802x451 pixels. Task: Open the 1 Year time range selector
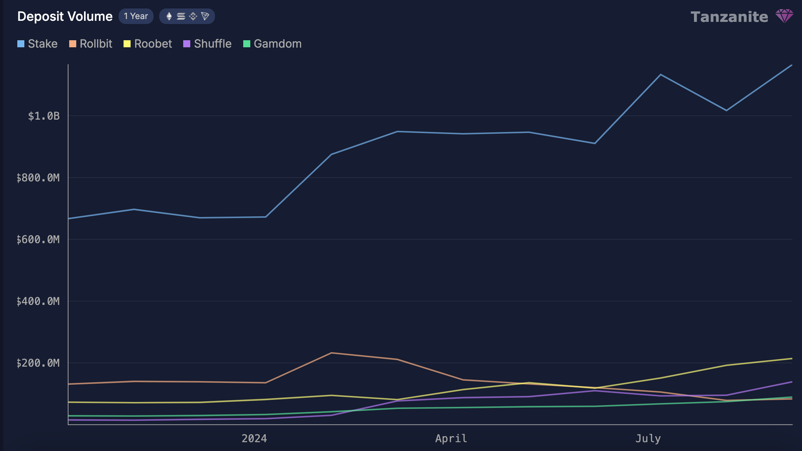[x=136, y=16]
